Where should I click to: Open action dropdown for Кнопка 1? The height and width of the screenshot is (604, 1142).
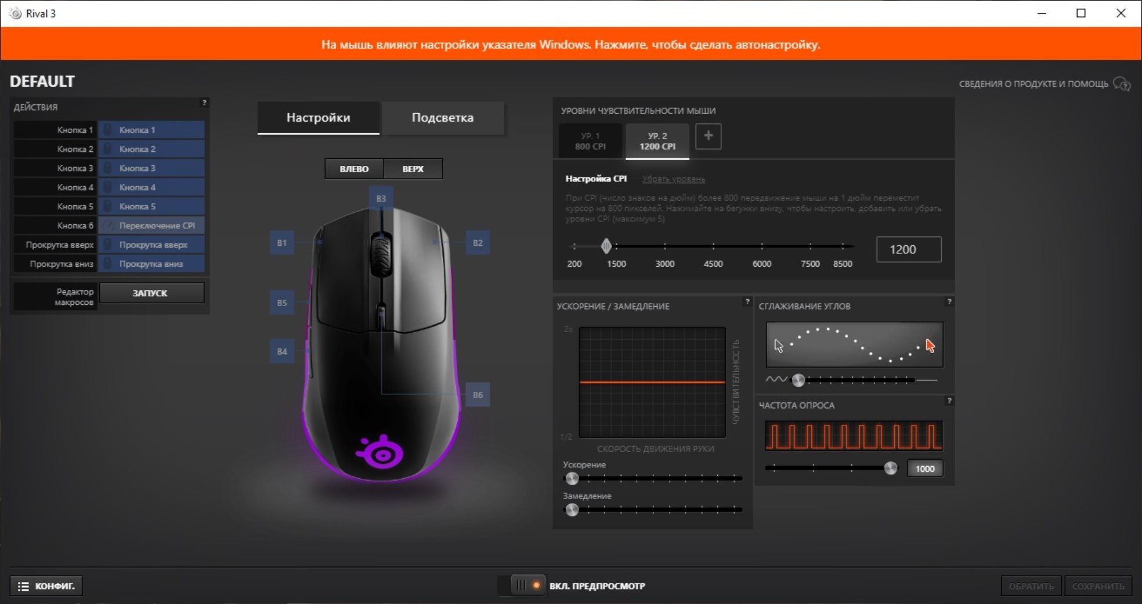[x=151, y=130]
